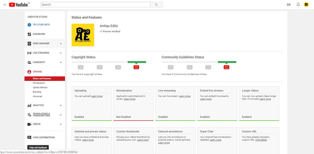Expand the Community section
The height and width of the screenshot is (154, 314).
[x=61, y=62]
